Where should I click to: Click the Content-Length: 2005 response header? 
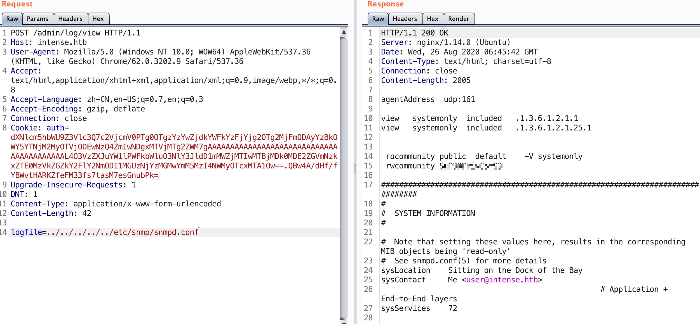(x=426, y=80)
